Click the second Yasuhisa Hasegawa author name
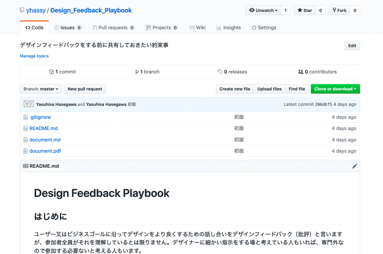Screen dimensions: 383x254 (106, 104)
